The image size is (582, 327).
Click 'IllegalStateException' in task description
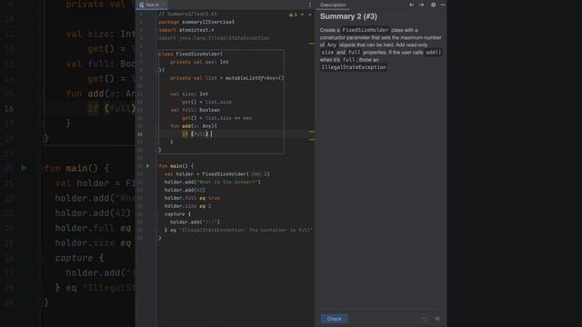[x=354, y=67]
